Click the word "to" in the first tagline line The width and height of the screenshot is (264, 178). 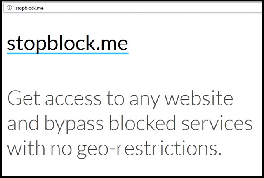[115, 99]
